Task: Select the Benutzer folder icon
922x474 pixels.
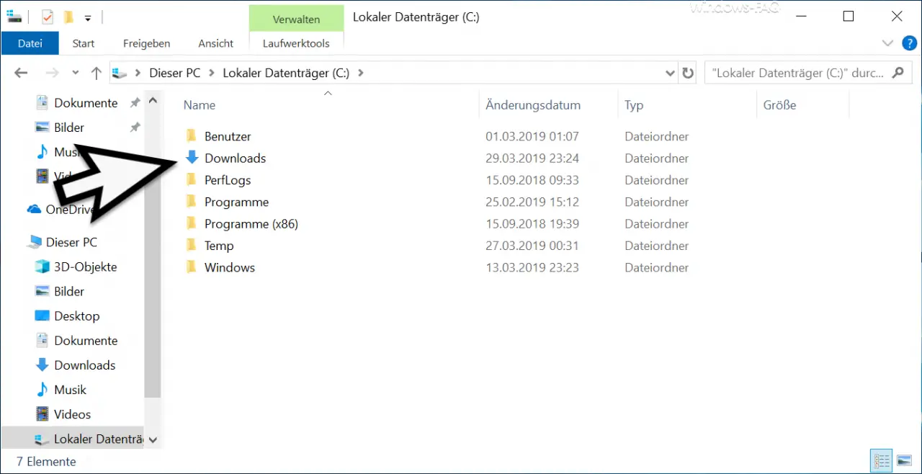Action: [x=191, y=136]
